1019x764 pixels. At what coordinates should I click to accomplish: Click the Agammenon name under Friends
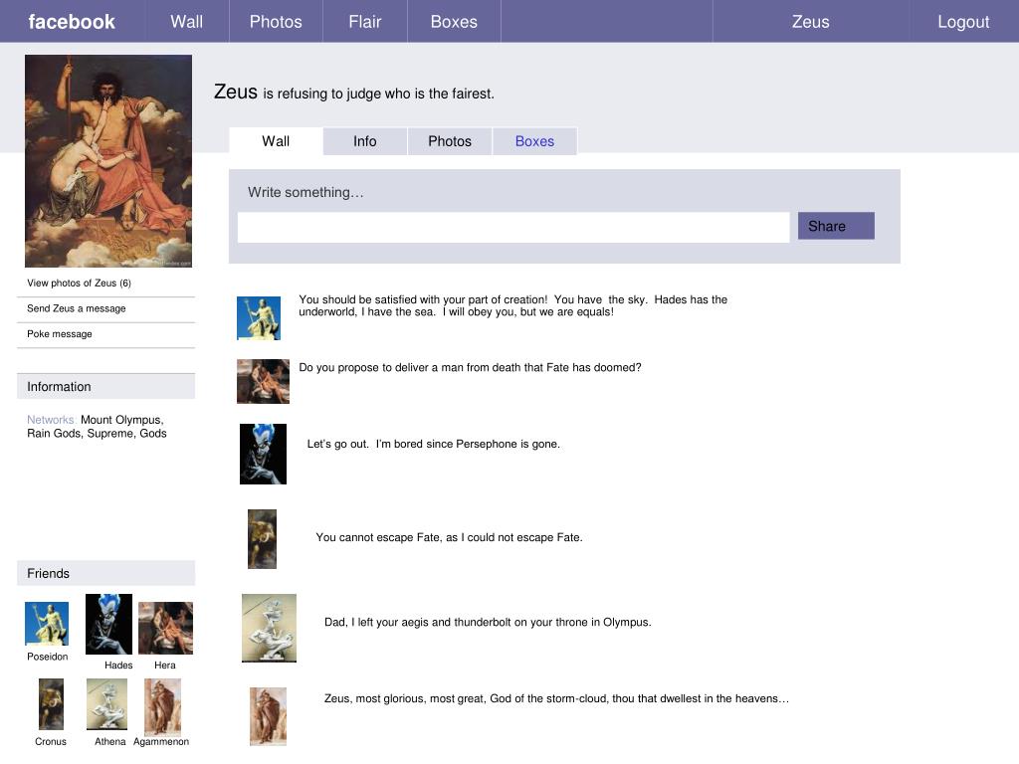pyautogui.click(x=161, y=741)
